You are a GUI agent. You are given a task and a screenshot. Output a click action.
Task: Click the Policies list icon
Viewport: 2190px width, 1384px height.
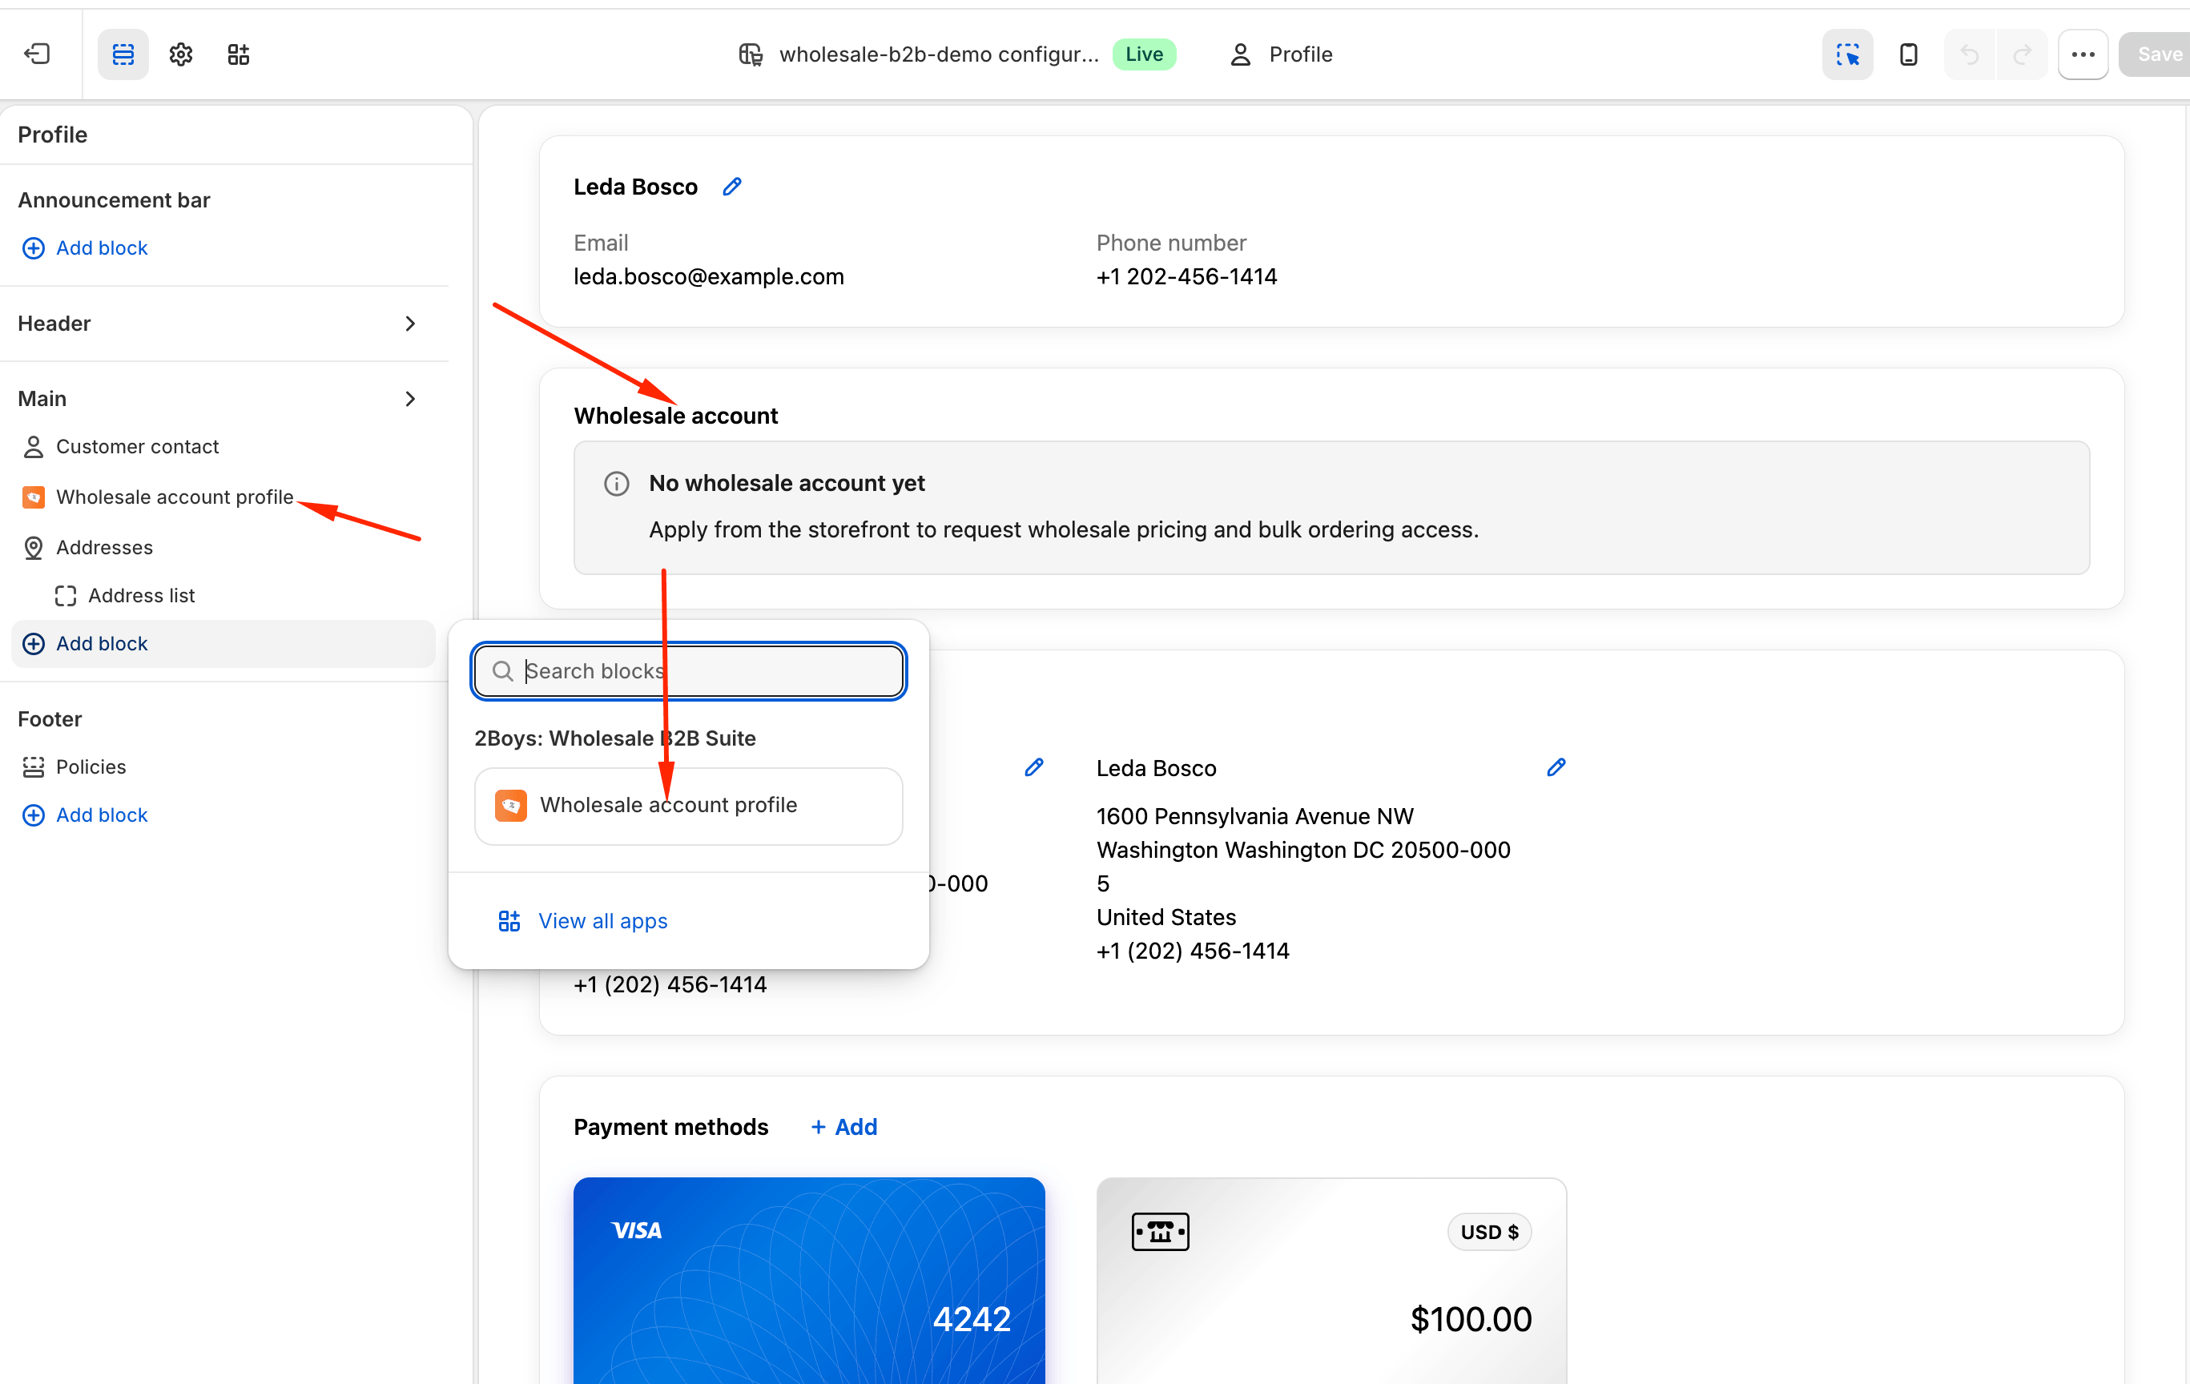point(34,766)
